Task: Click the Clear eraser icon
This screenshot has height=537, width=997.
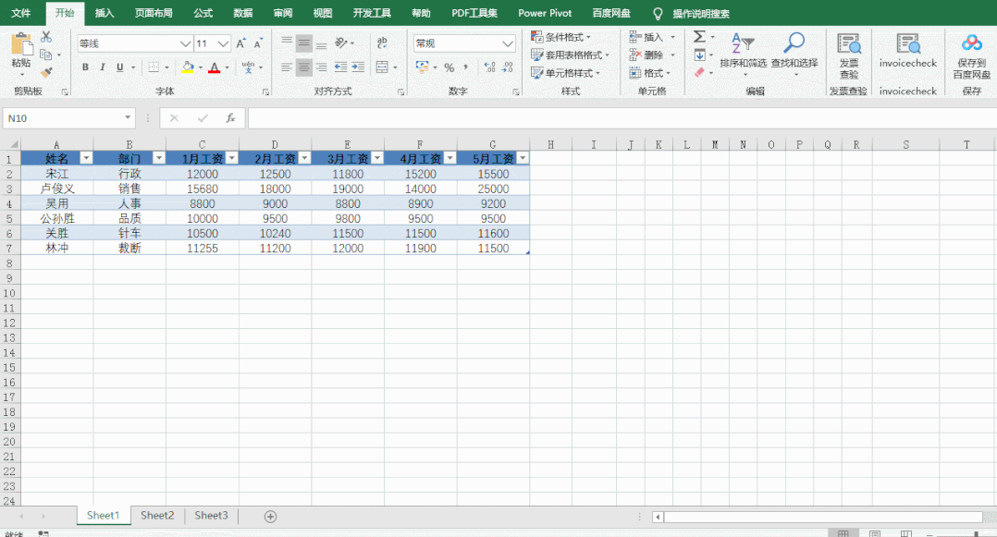Action: pos(699,72)
